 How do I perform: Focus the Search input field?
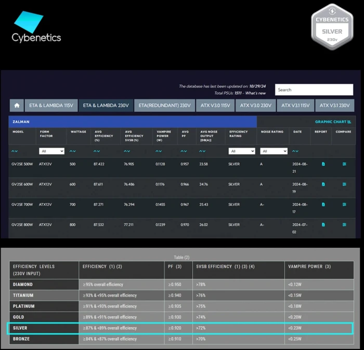point(314,90)
